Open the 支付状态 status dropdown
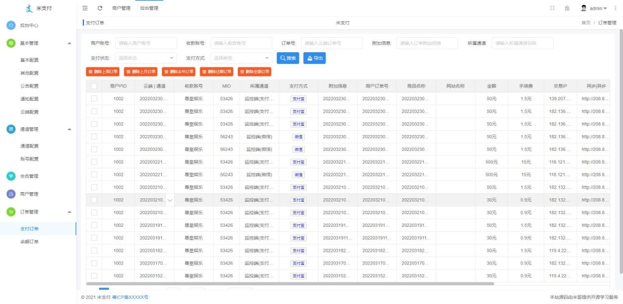 point(145,58)
